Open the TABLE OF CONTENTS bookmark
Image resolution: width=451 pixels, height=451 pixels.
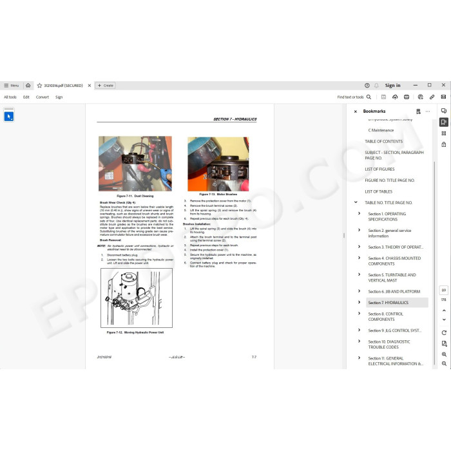[x=384, y=142]
